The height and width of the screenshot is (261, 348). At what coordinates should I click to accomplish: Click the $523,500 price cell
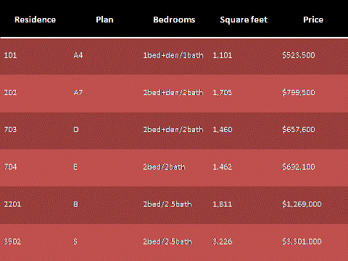tap(299, 55)
